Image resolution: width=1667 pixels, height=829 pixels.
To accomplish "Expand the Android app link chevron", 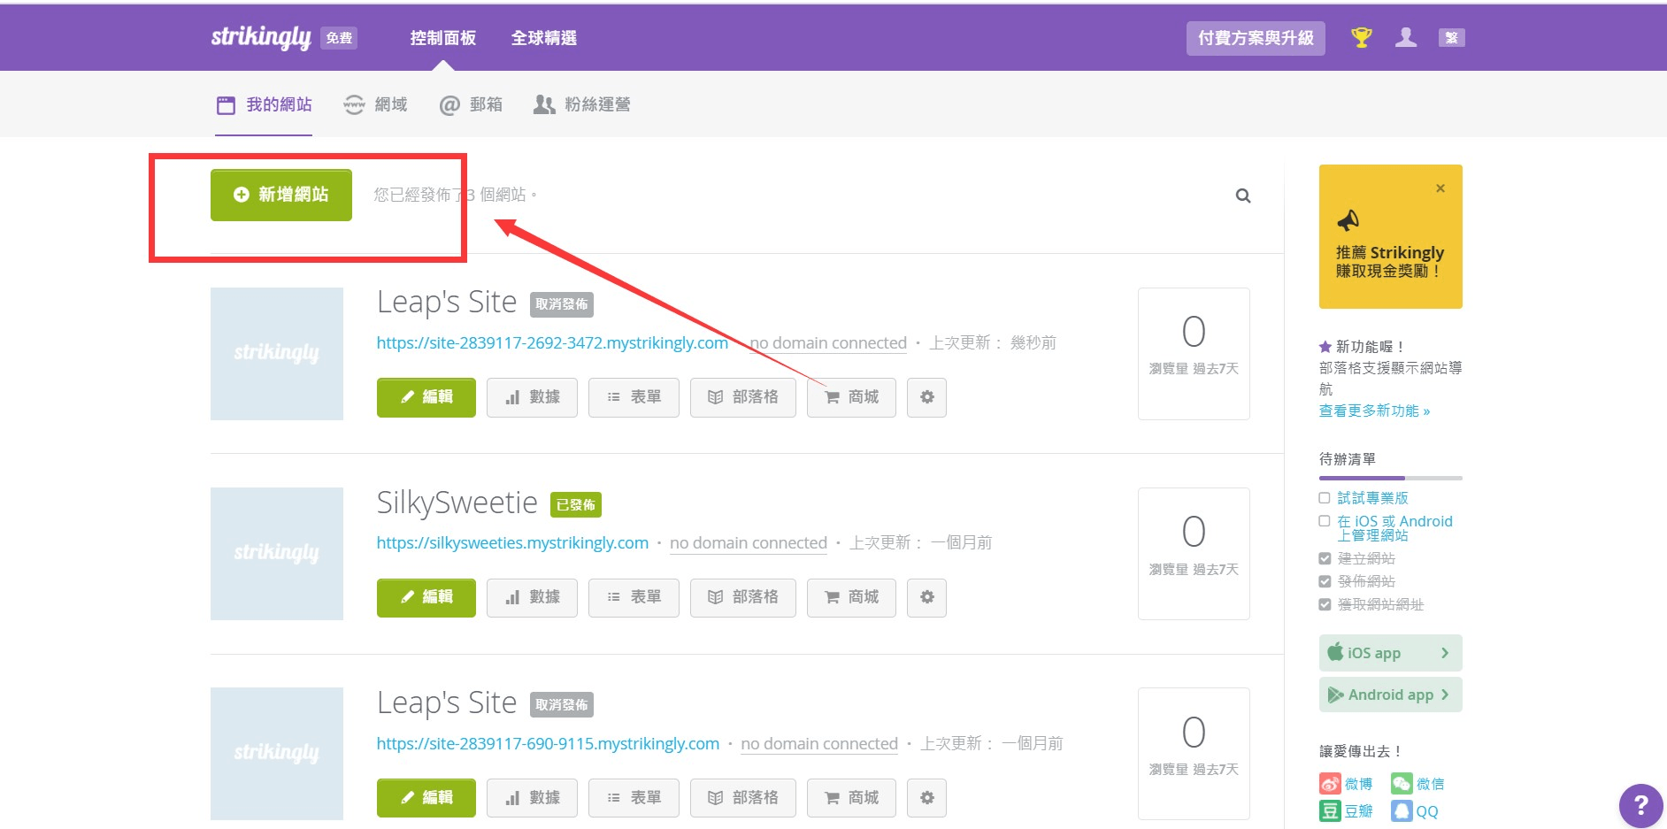I will coord(1444,695).
